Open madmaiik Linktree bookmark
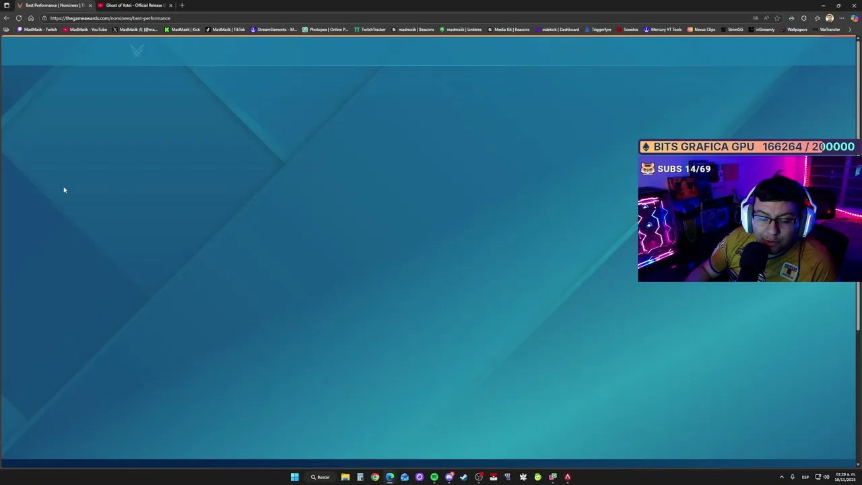The height and width of the screenshot is (485, 862). point(461,30)
